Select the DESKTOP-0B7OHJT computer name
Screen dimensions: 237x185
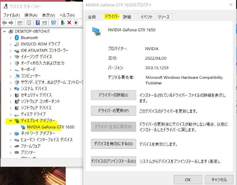(x=32, y=31)
